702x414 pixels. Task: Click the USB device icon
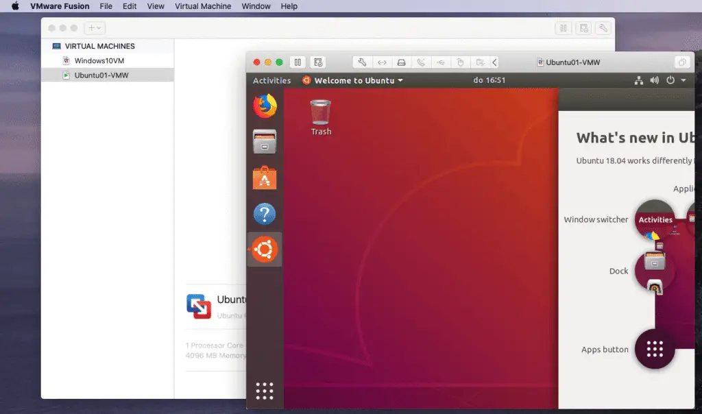coord(441,62)
